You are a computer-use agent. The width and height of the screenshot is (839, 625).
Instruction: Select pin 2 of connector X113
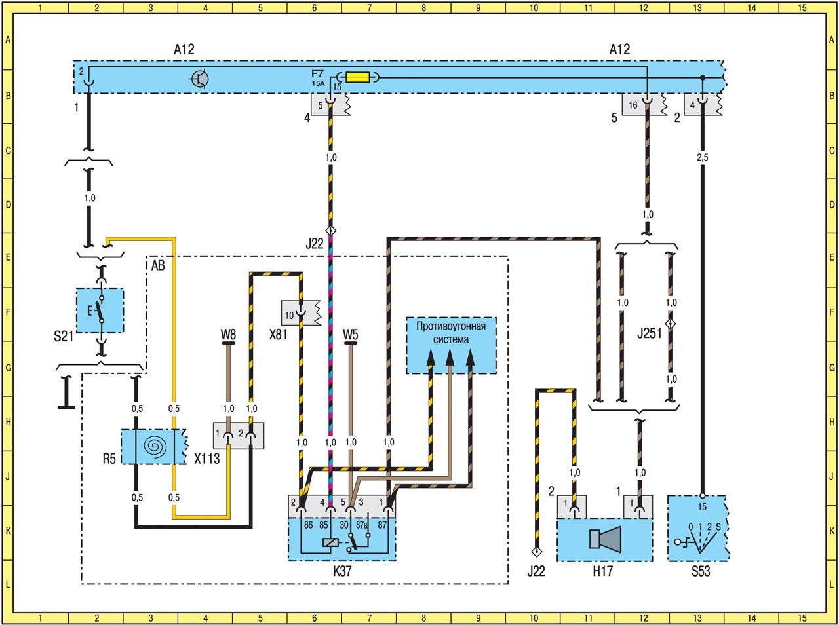click(x=241, y=434)
